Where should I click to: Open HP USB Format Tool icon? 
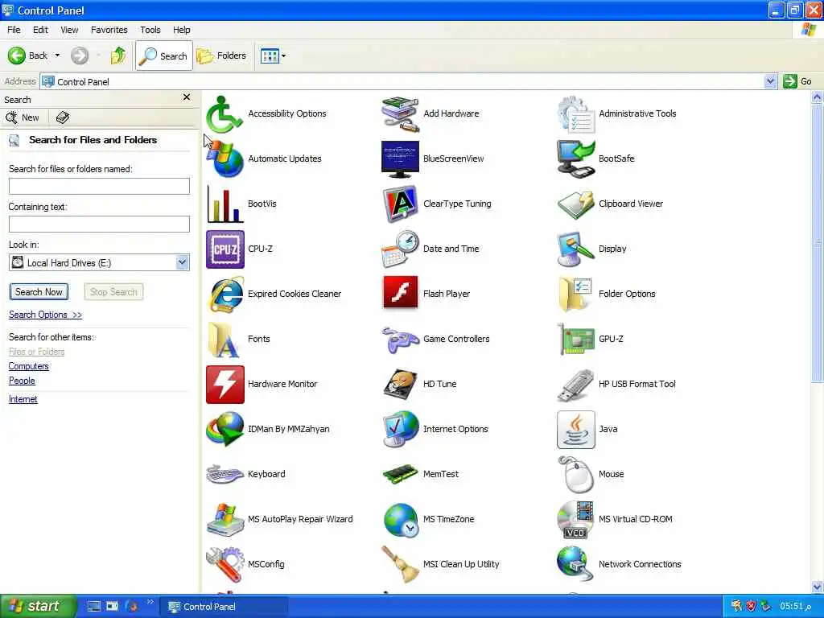(575, 384)
